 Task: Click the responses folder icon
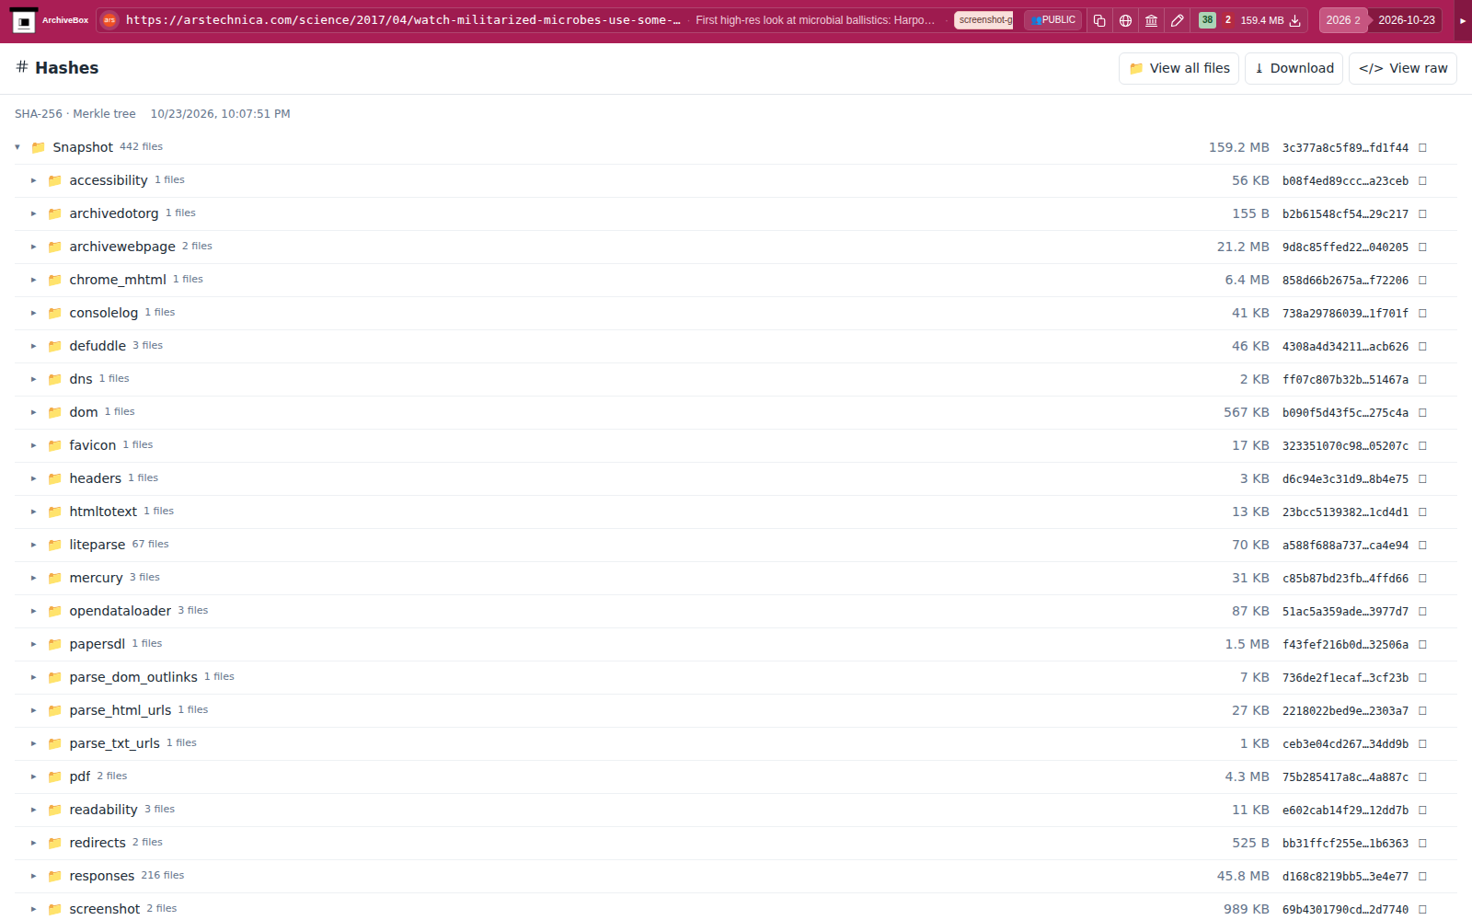[54, 876]
